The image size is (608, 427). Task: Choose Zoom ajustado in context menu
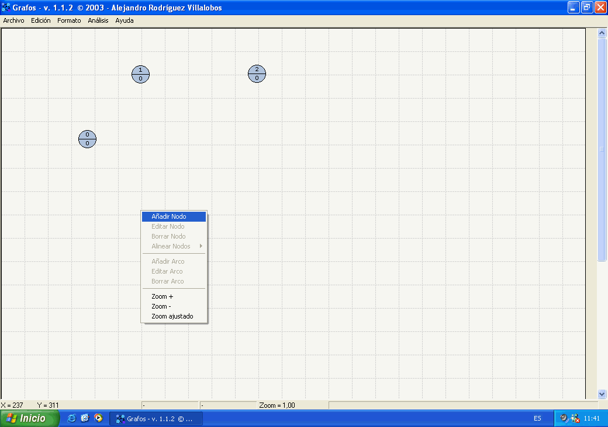(172, 316)
